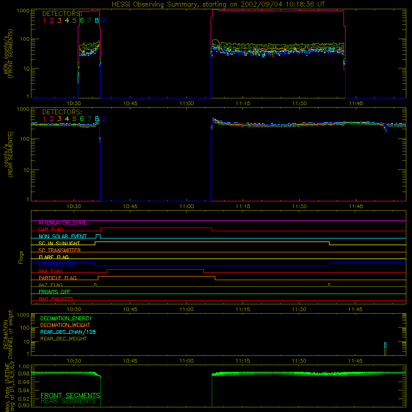Viewport: 412px width, 412px height.
Task: Click detector 2 in front-segments legend
Action: [52, 21]
